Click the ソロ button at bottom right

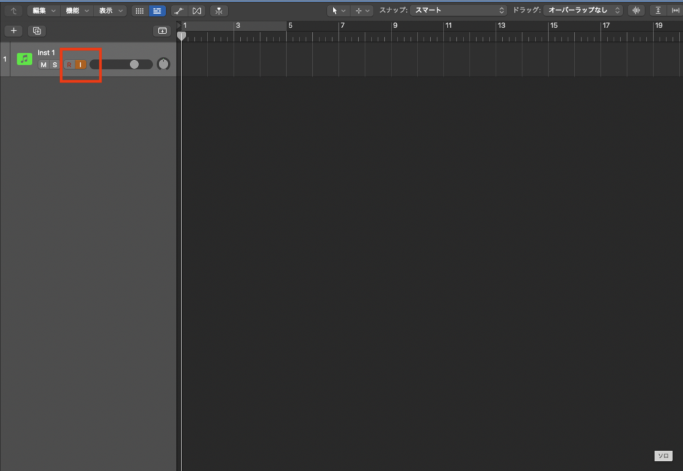[662, 456]
